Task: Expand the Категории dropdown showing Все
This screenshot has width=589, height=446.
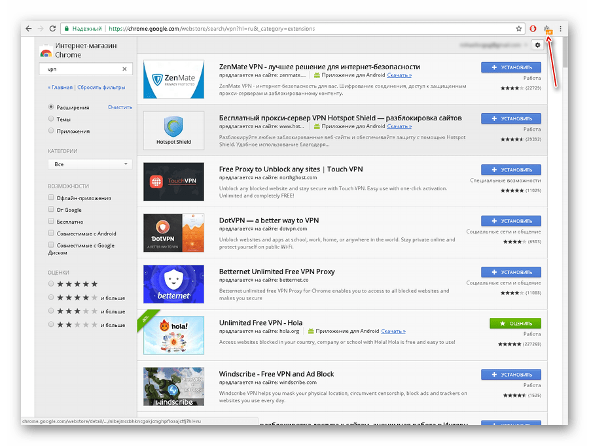Action: pyautogui.click(x=90, y=164)
